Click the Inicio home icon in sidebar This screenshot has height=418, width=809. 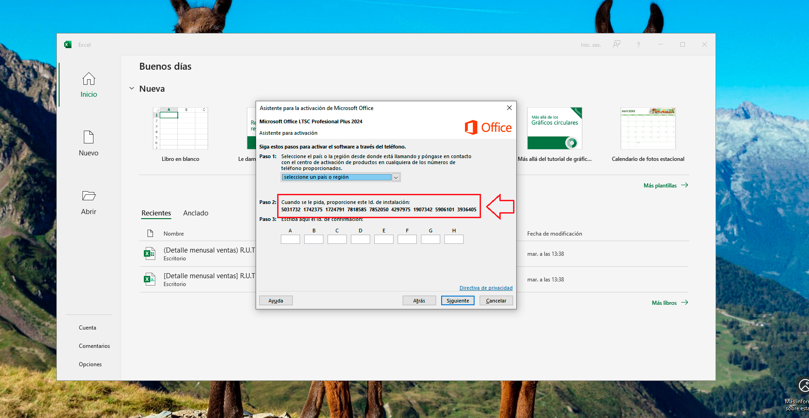(x=88, y=79)
